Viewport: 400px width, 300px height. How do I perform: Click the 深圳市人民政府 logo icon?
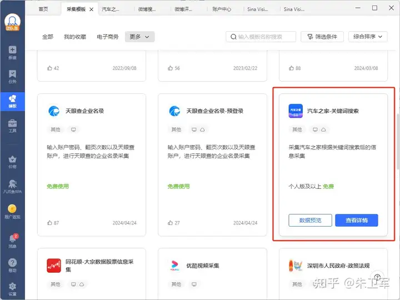(296, 266)
